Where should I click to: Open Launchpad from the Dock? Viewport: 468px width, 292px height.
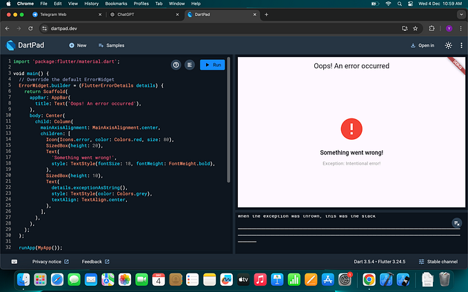pyautogui.click(x=40, y=280)
